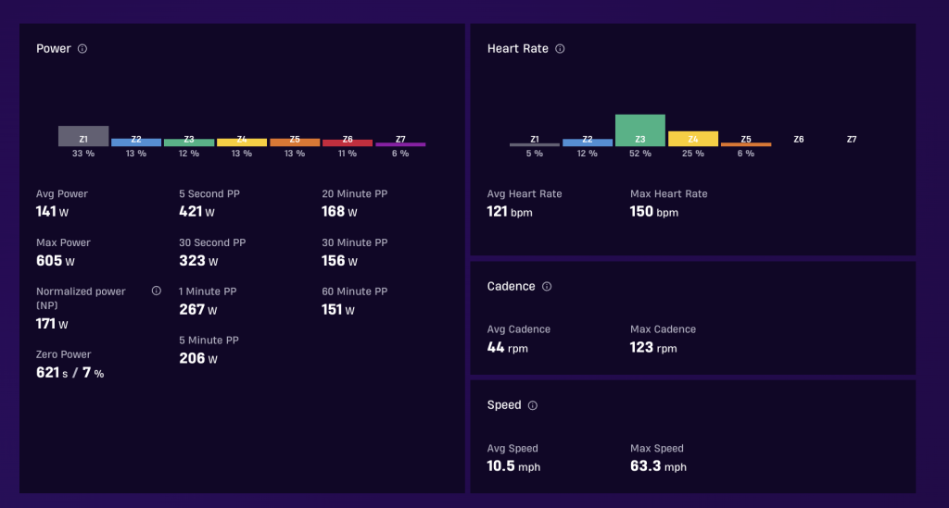The width and height of the screenshot is (949, 508).
Task: Click the 20 Minute PP value 168 W
Action: click(339, 212)
